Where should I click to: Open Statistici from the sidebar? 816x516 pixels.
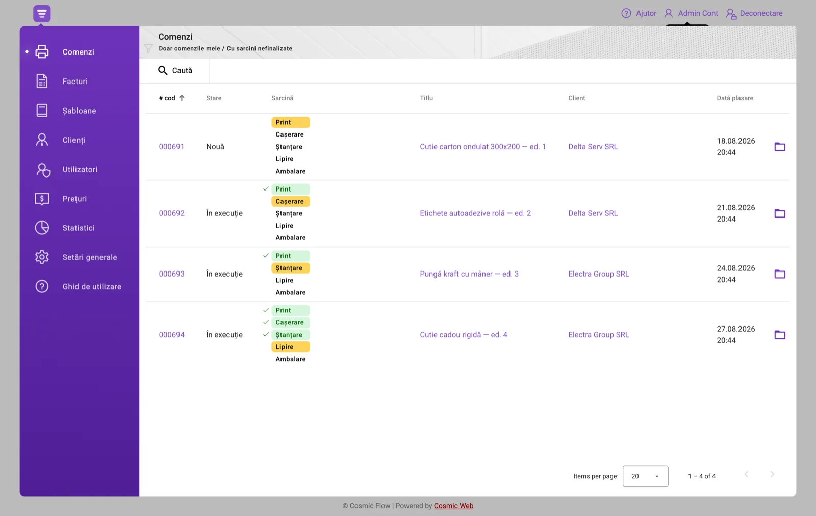point(79,228)
